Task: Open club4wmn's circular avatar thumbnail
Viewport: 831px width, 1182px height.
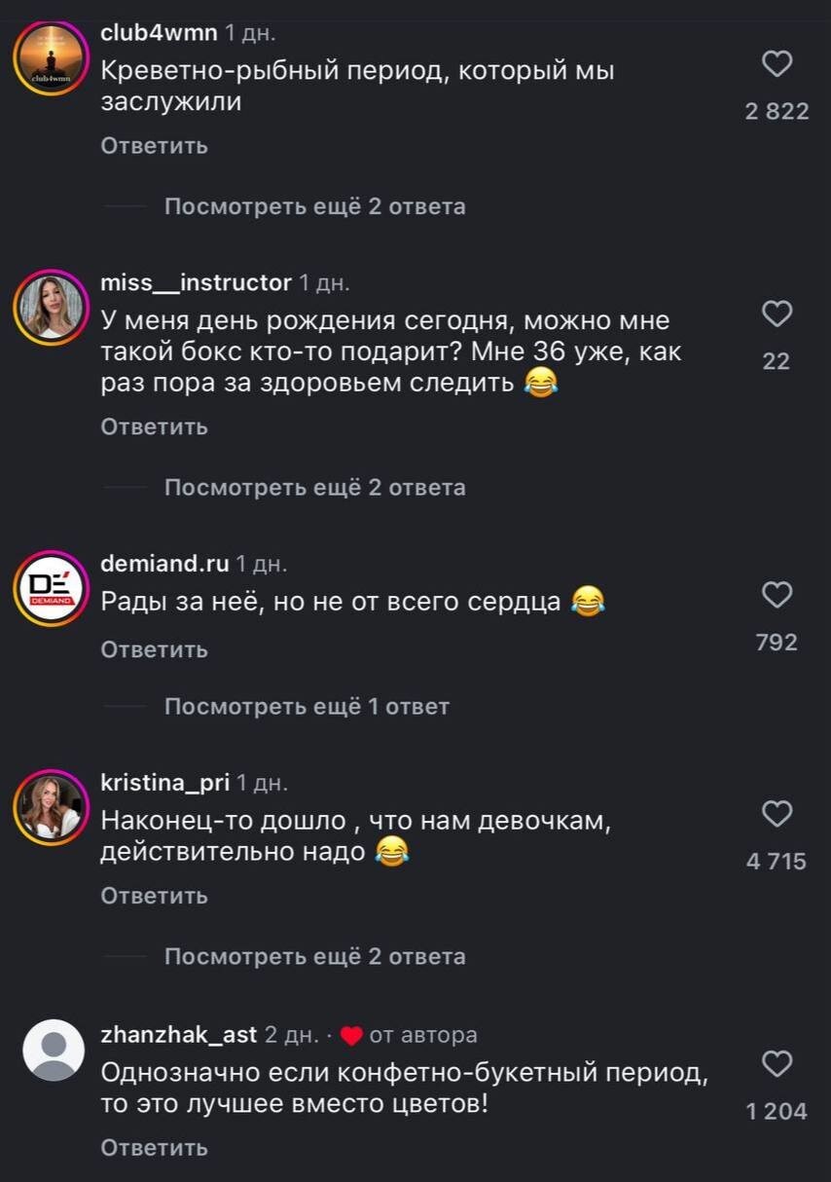Action: 50,58
